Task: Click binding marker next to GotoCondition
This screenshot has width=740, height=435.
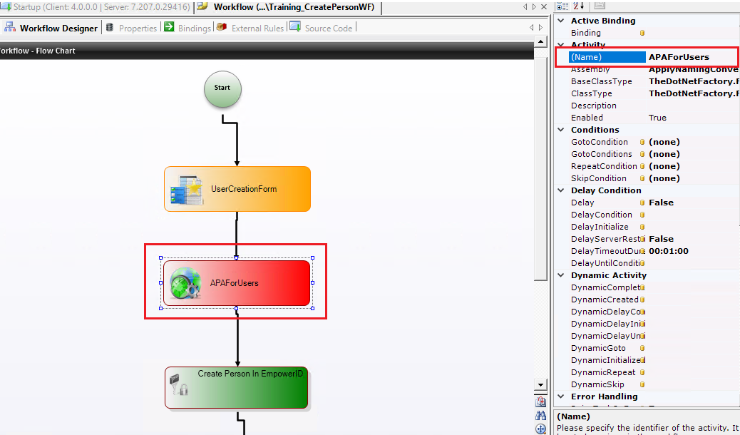Action: click(x=642, y=142)
